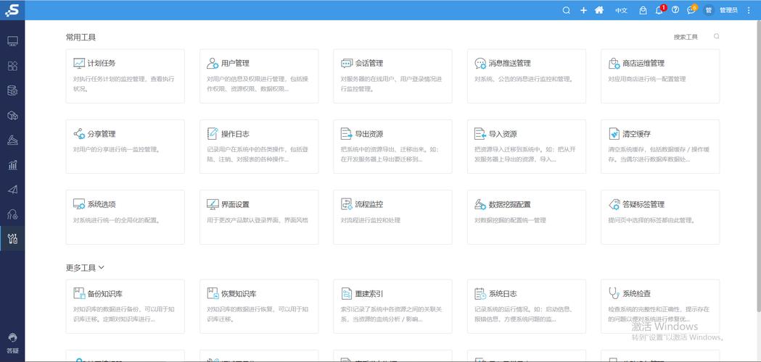The width and height of the screenshot is (761, 362).
Task: Click the 重建索引 card icon
Action: [347, 293]
